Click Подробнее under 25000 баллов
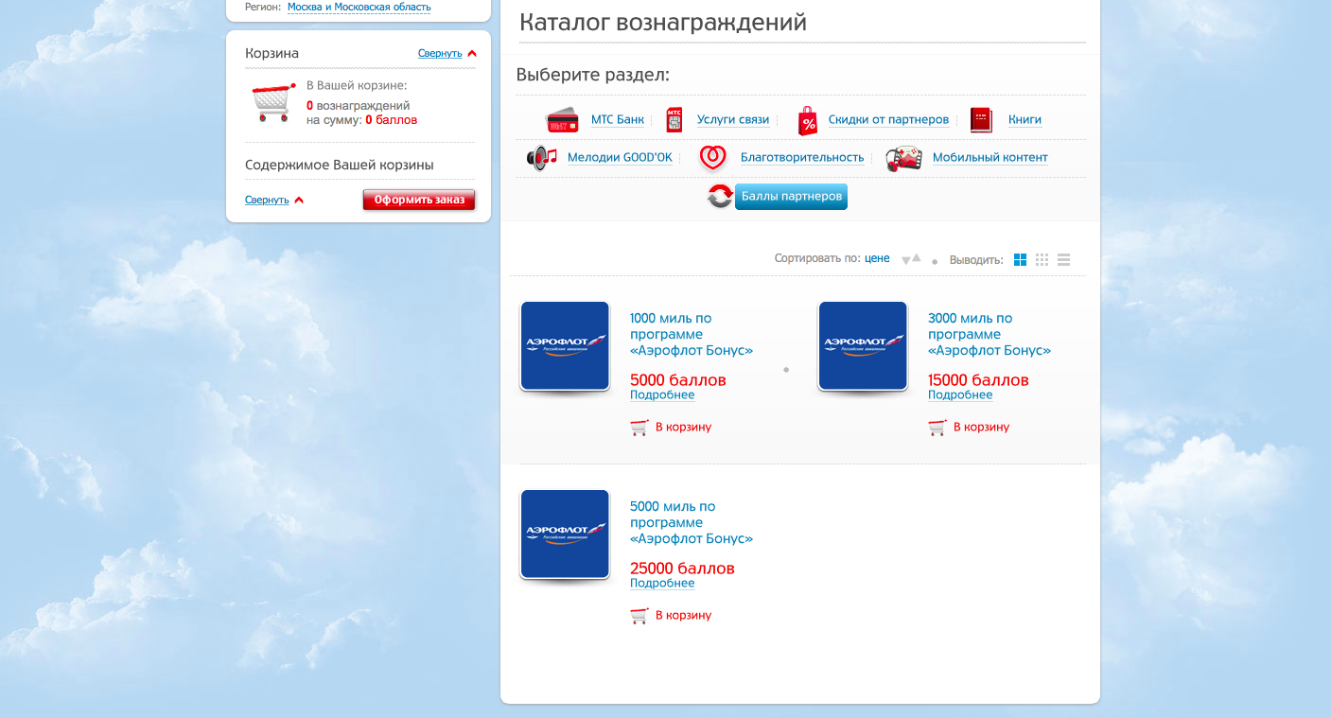 pos(662,584)
